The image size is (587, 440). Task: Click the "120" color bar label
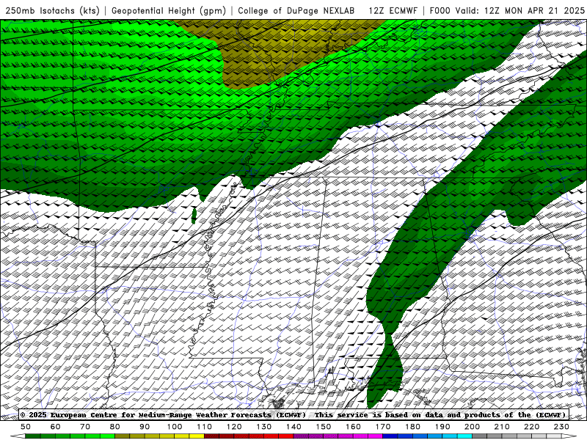[234, 427]
